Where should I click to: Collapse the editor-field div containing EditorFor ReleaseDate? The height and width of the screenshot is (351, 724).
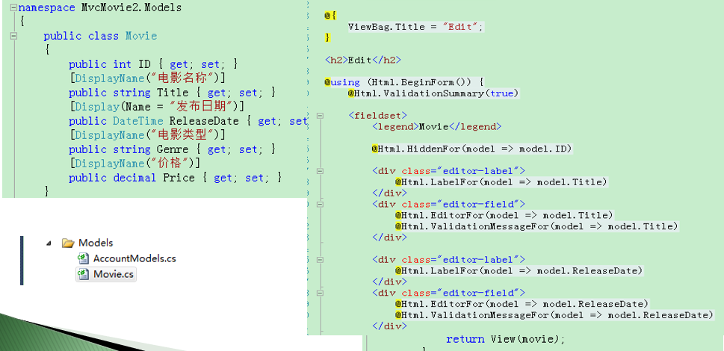(321, 293)
